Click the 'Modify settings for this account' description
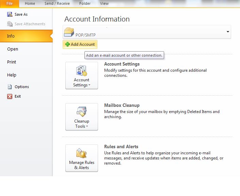 click(155, 73)
